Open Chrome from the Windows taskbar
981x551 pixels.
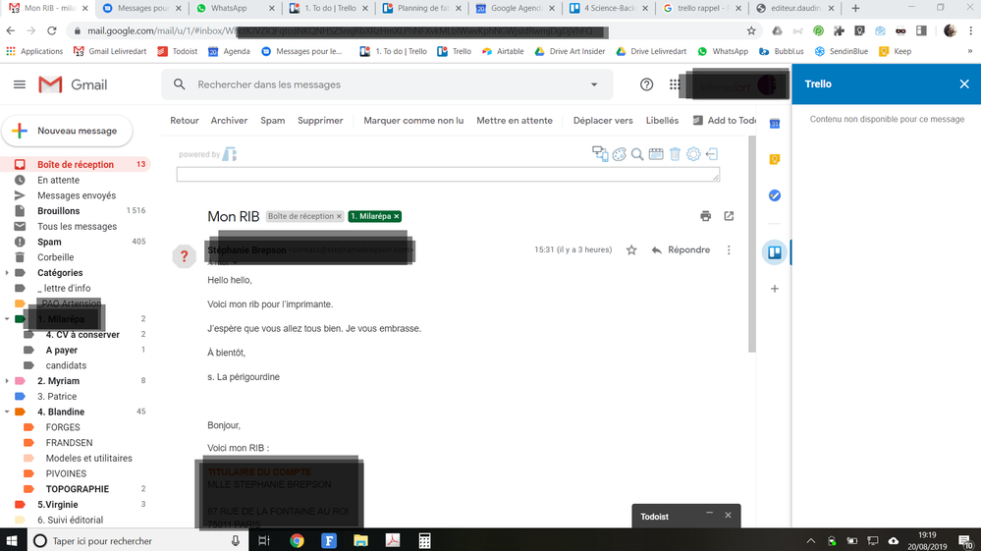click(297, 540)
